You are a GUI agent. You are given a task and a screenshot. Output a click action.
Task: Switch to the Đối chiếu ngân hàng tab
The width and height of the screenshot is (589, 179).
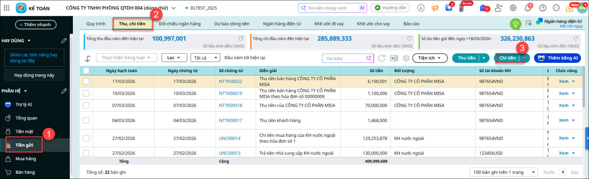(x=180, y=24)
